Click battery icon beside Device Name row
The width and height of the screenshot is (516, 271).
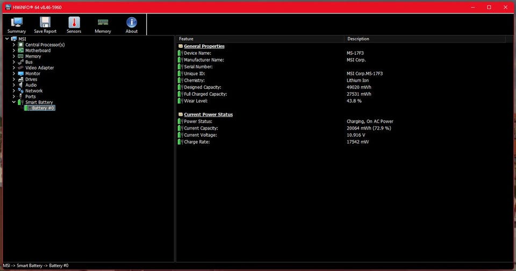tap(181, 53)
